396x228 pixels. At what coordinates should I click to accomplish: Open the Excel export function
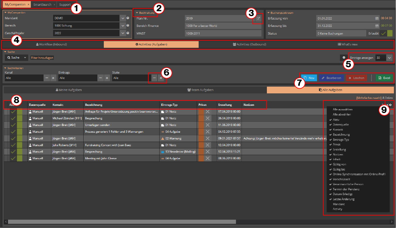coord(384,78)
